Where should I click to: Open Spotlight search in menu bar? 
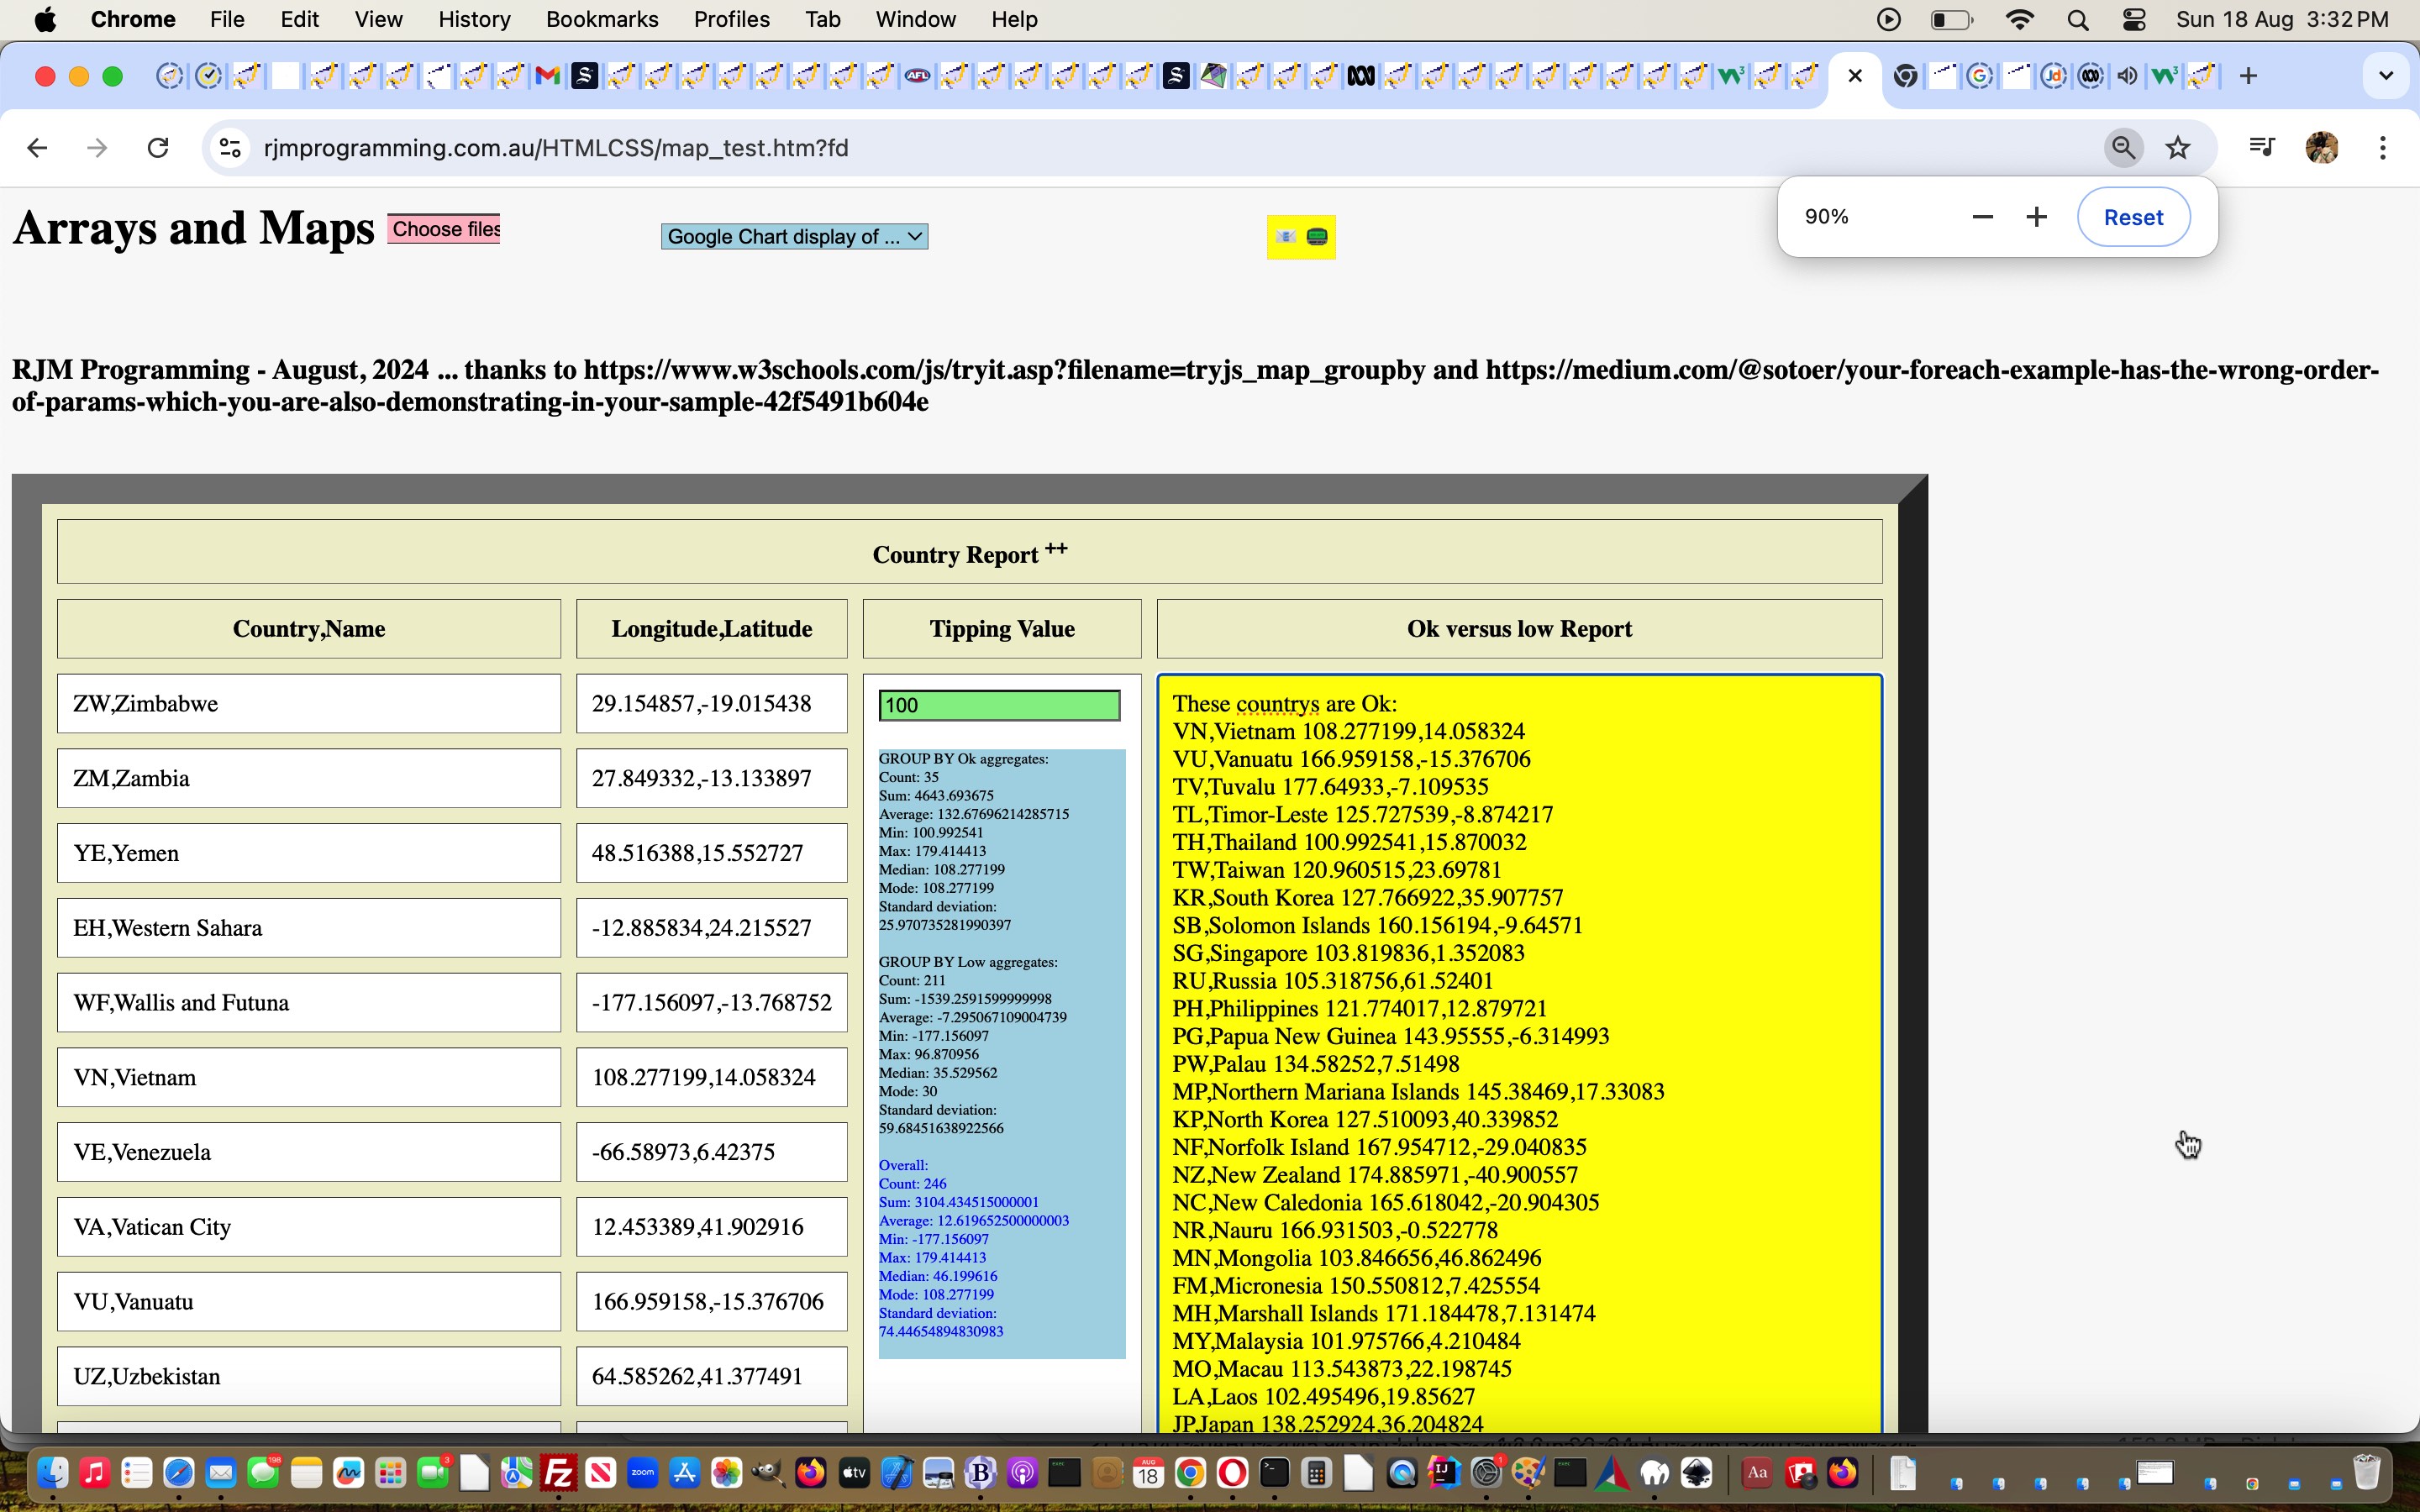pos(2078,20)
